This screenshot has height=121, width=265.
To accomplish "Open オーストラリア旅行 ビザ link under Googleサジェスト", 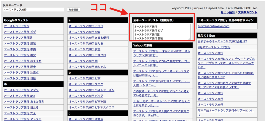I will (20, 32).
